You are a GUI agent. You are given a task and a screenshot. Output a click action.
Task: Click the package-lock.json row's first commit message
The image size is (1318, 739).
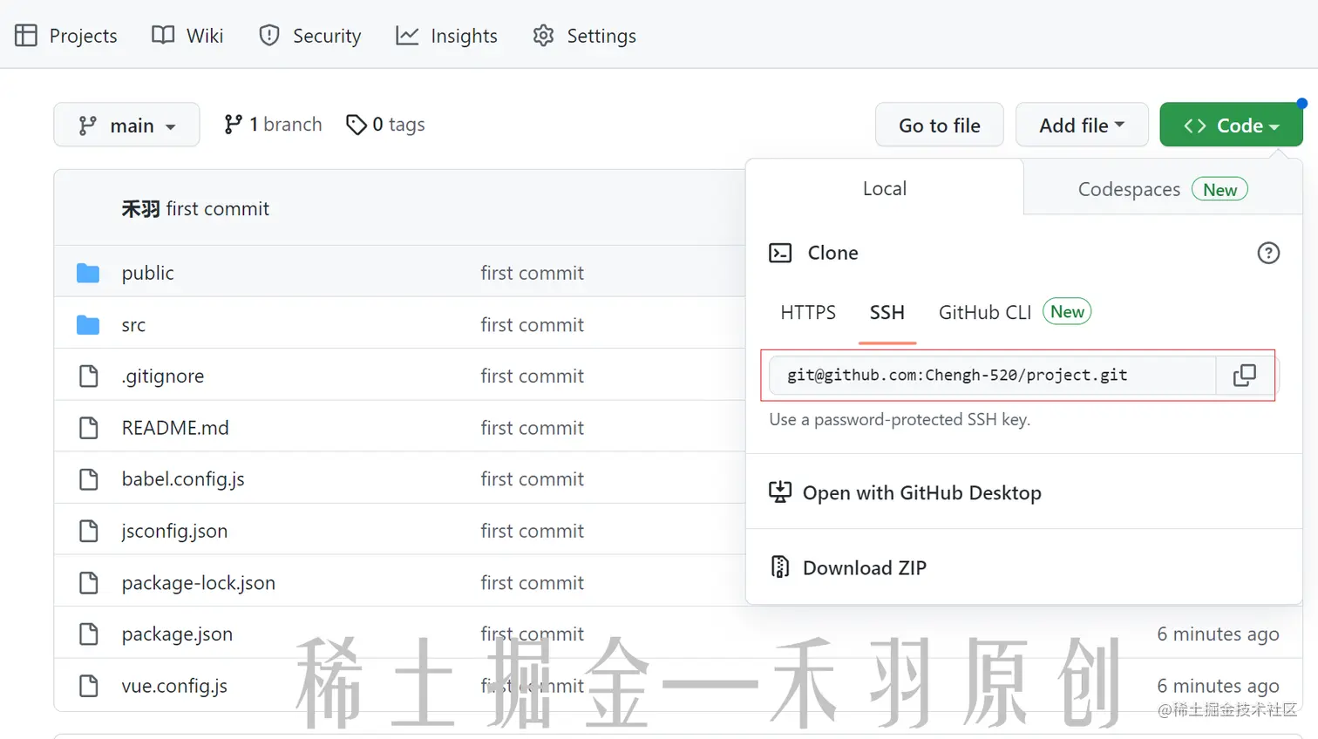point(532,582)
